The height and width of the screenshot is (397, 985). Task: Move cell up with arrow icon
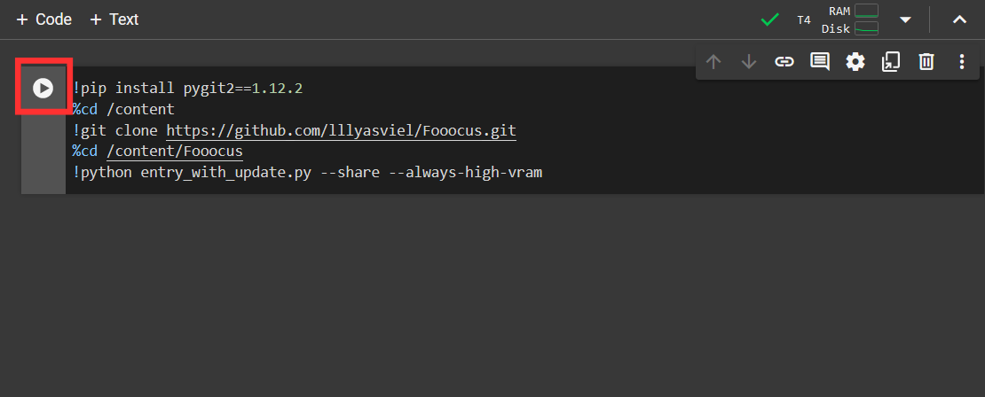pyautogui.click(x=713, y=61)
